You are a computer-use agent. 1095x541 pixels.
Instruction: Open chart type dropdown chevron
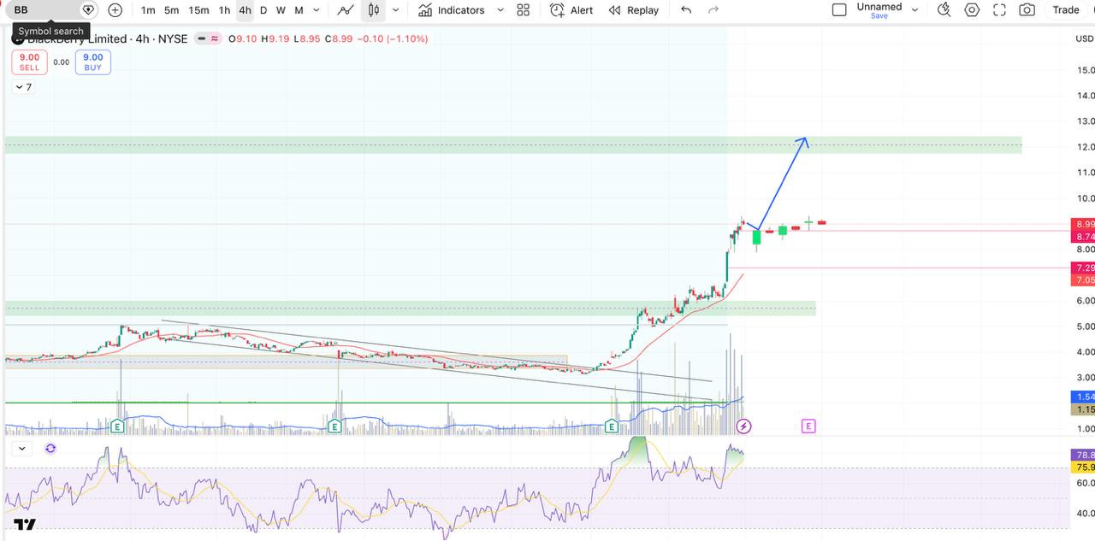click(395, 10)
